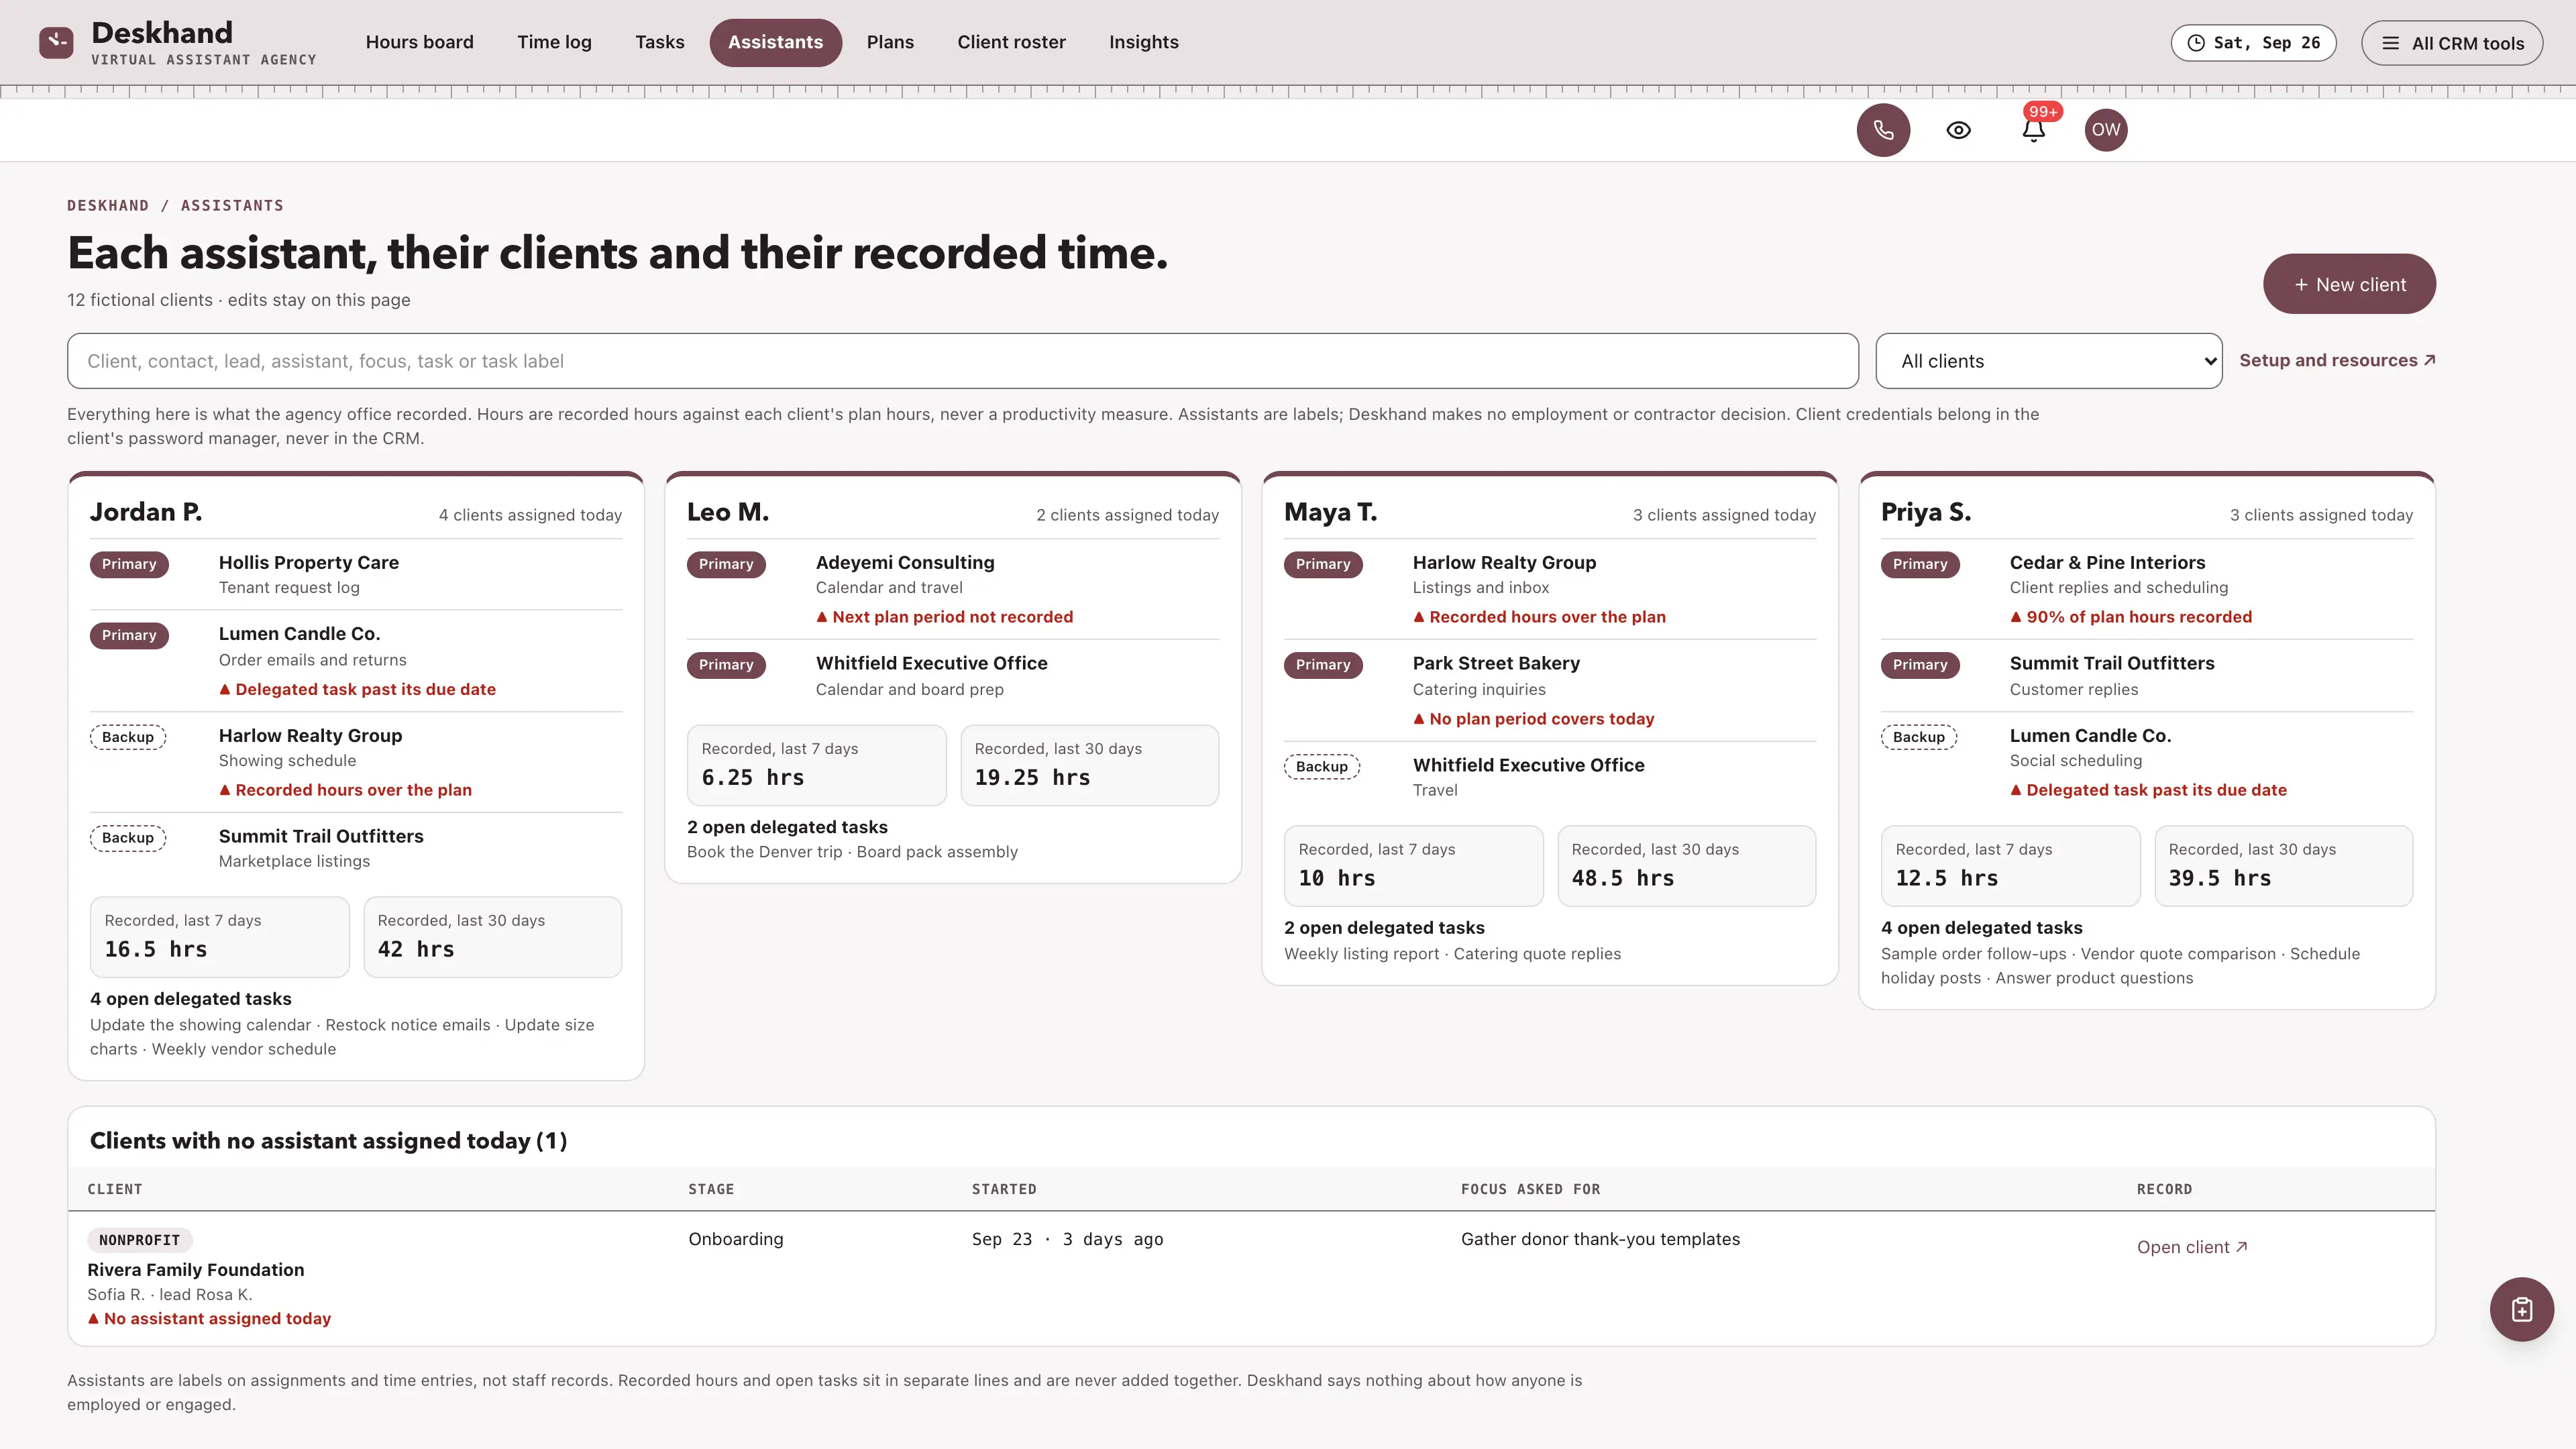
Task: Click the floating clipboard button
Action: coord(2521,1309)
